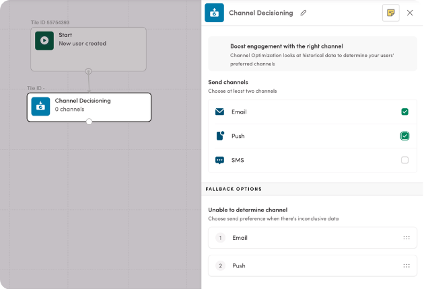Click the connector node under the Channel Decisioning tile
Viewport: 424px width, 291px height.
[x=89, y=122]
